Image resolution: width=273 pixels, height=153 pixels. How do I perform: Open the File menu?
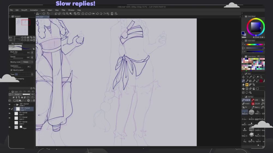pos(11,10)
